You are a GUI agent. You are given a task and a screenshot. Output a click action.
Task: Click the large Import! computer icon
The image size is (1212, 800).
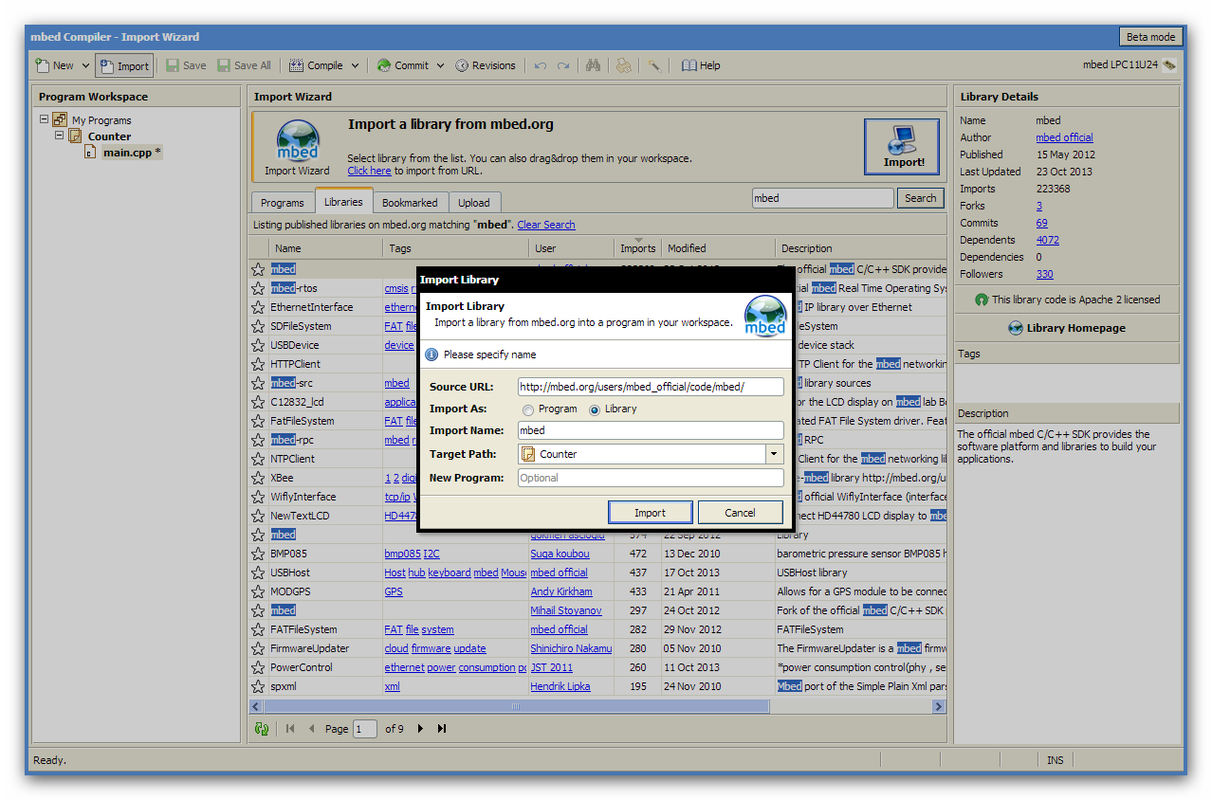(901, 147)
